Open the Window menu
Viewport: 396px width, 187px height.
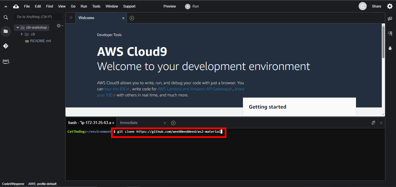112,6
